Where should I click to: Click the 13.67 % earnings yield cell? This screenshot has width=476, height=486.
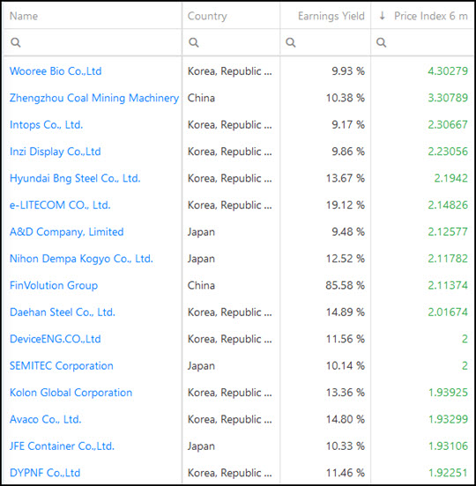345,178
